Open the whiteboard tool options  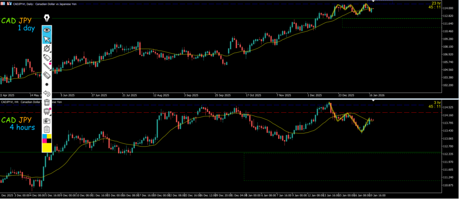[x=47, y=111]
